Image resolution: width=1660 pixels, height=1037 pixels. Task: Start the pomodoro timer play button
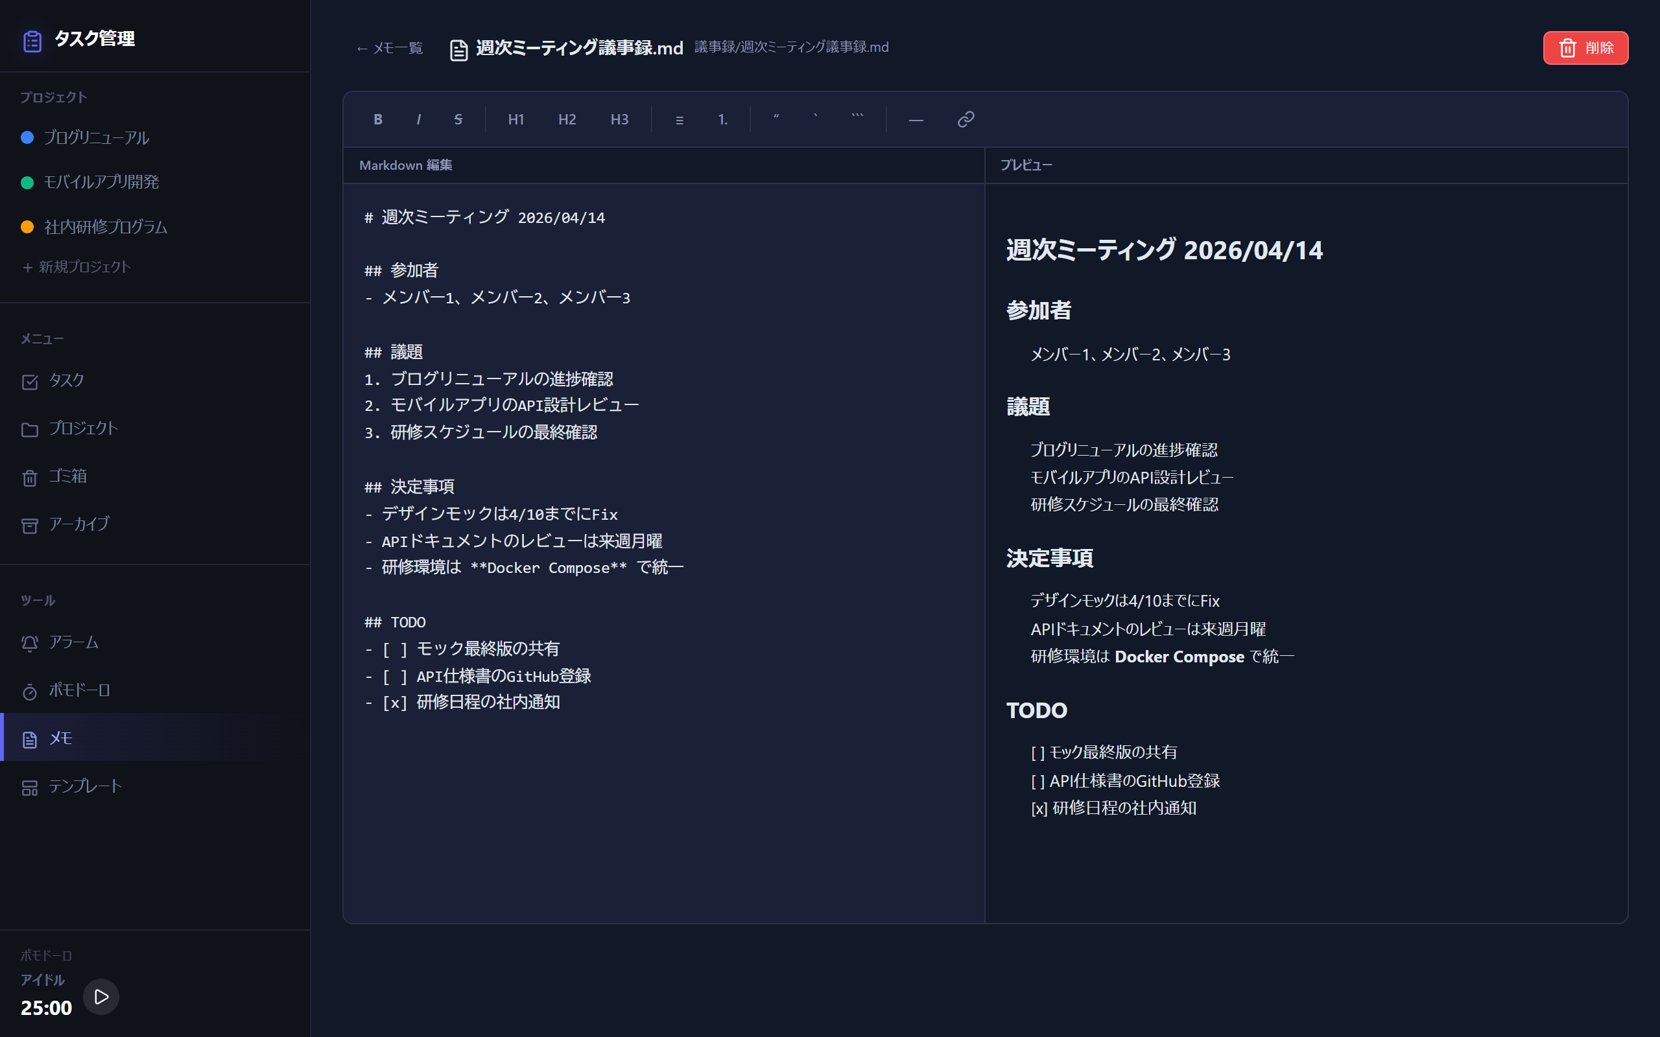click(x=101, y=997)
